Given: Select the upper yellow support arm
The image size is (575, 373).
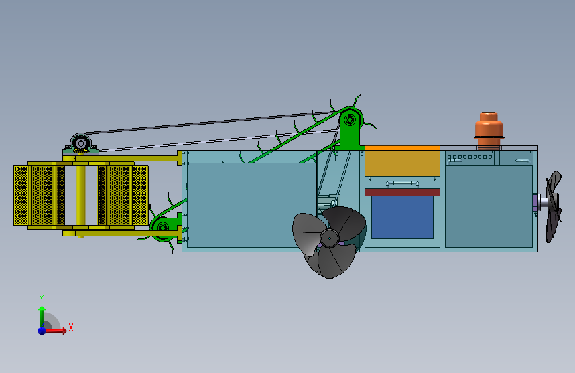Looking at the screenshot, I should (x=123, y=158).
